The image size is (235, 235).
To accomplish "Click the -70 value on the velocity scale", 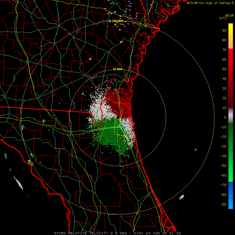I will tap(223, 185).
